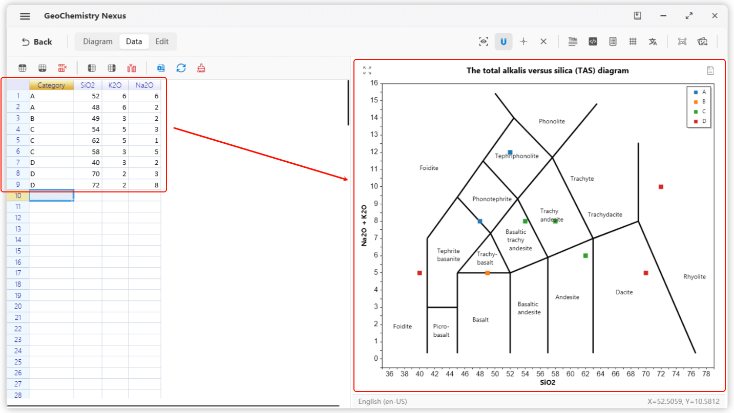Click the translate language icon
734x413 pixels.
click(x=653, y=42)
